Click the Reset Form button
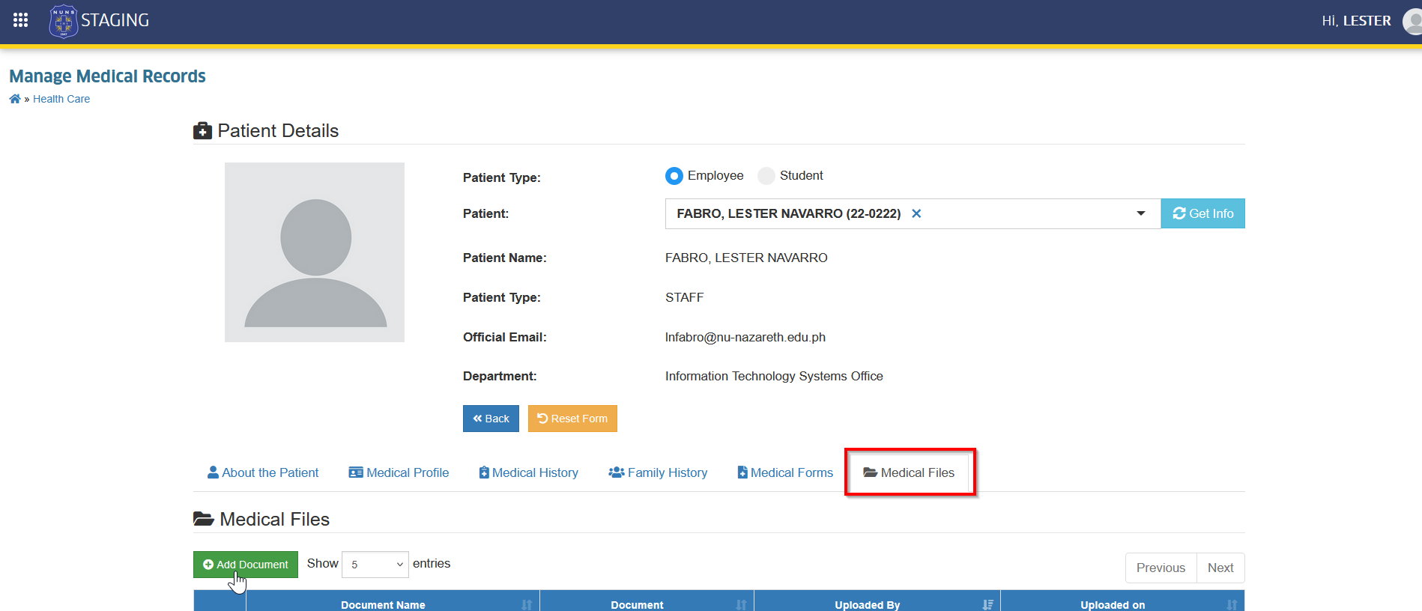The height and width of the screenshot is (611, 1422). click(572, 419)
